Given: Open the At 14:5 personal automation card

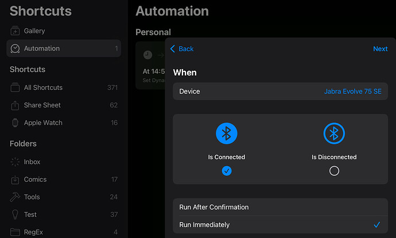Looking at the screenshot, I should (x=150, y=66).
